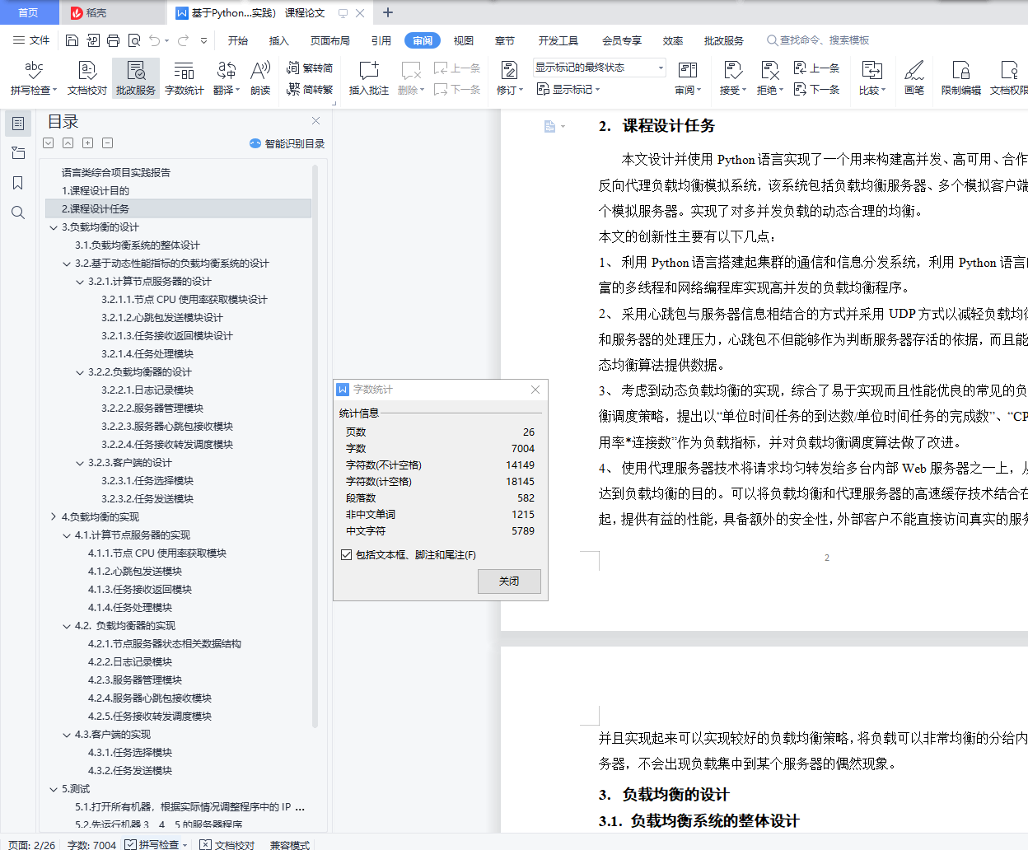Collapse the 3.2.1.计算节点服务器的设计 node
Viewport: 1028px width, 850px height.
click(x=80, y=282)
